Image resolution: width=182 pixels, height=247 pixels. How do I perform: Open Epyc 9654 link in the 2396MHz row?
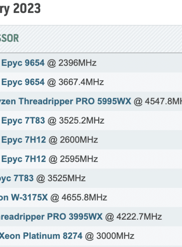pos(23,63)
